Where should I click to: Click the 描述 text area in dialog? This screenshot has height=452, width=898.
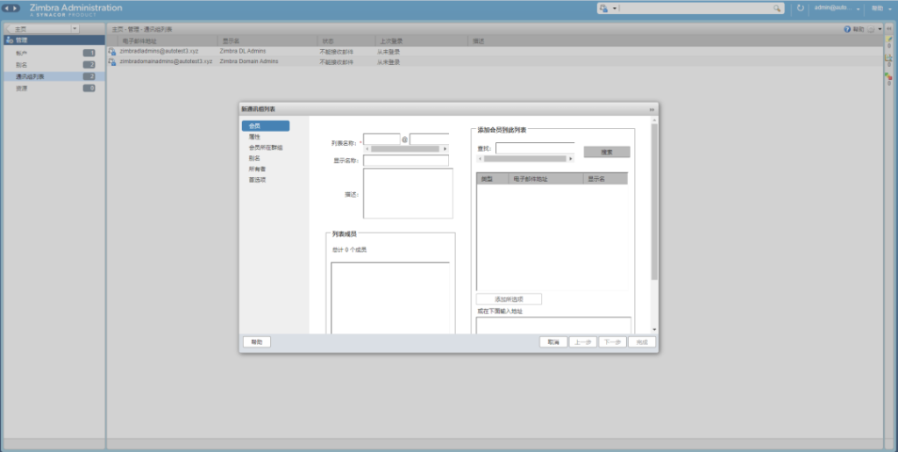click(408, 193)
